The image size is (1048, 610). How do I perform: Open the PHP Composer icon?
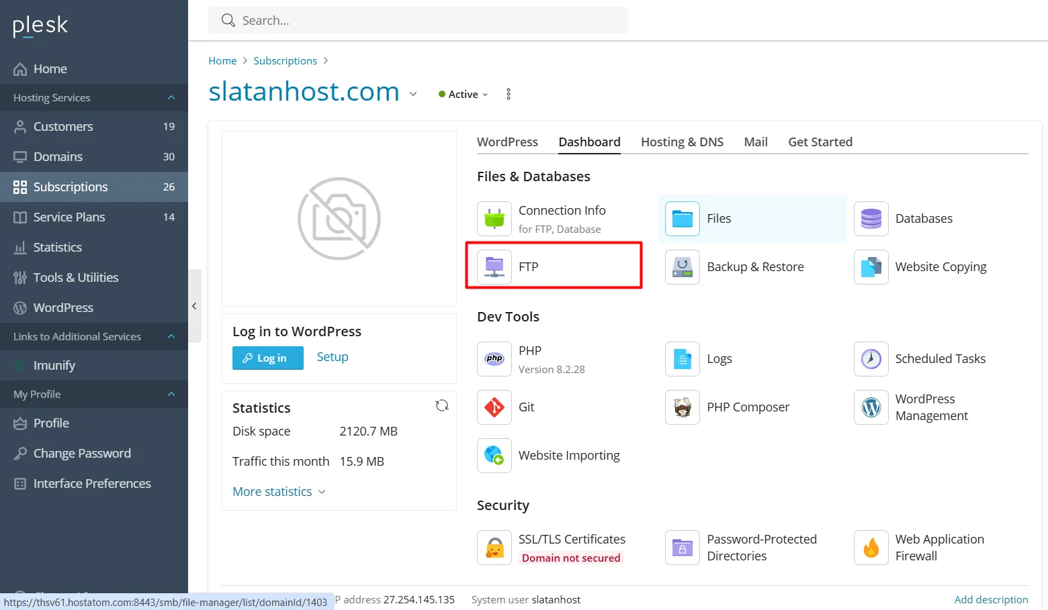click(x=683, y=407)
